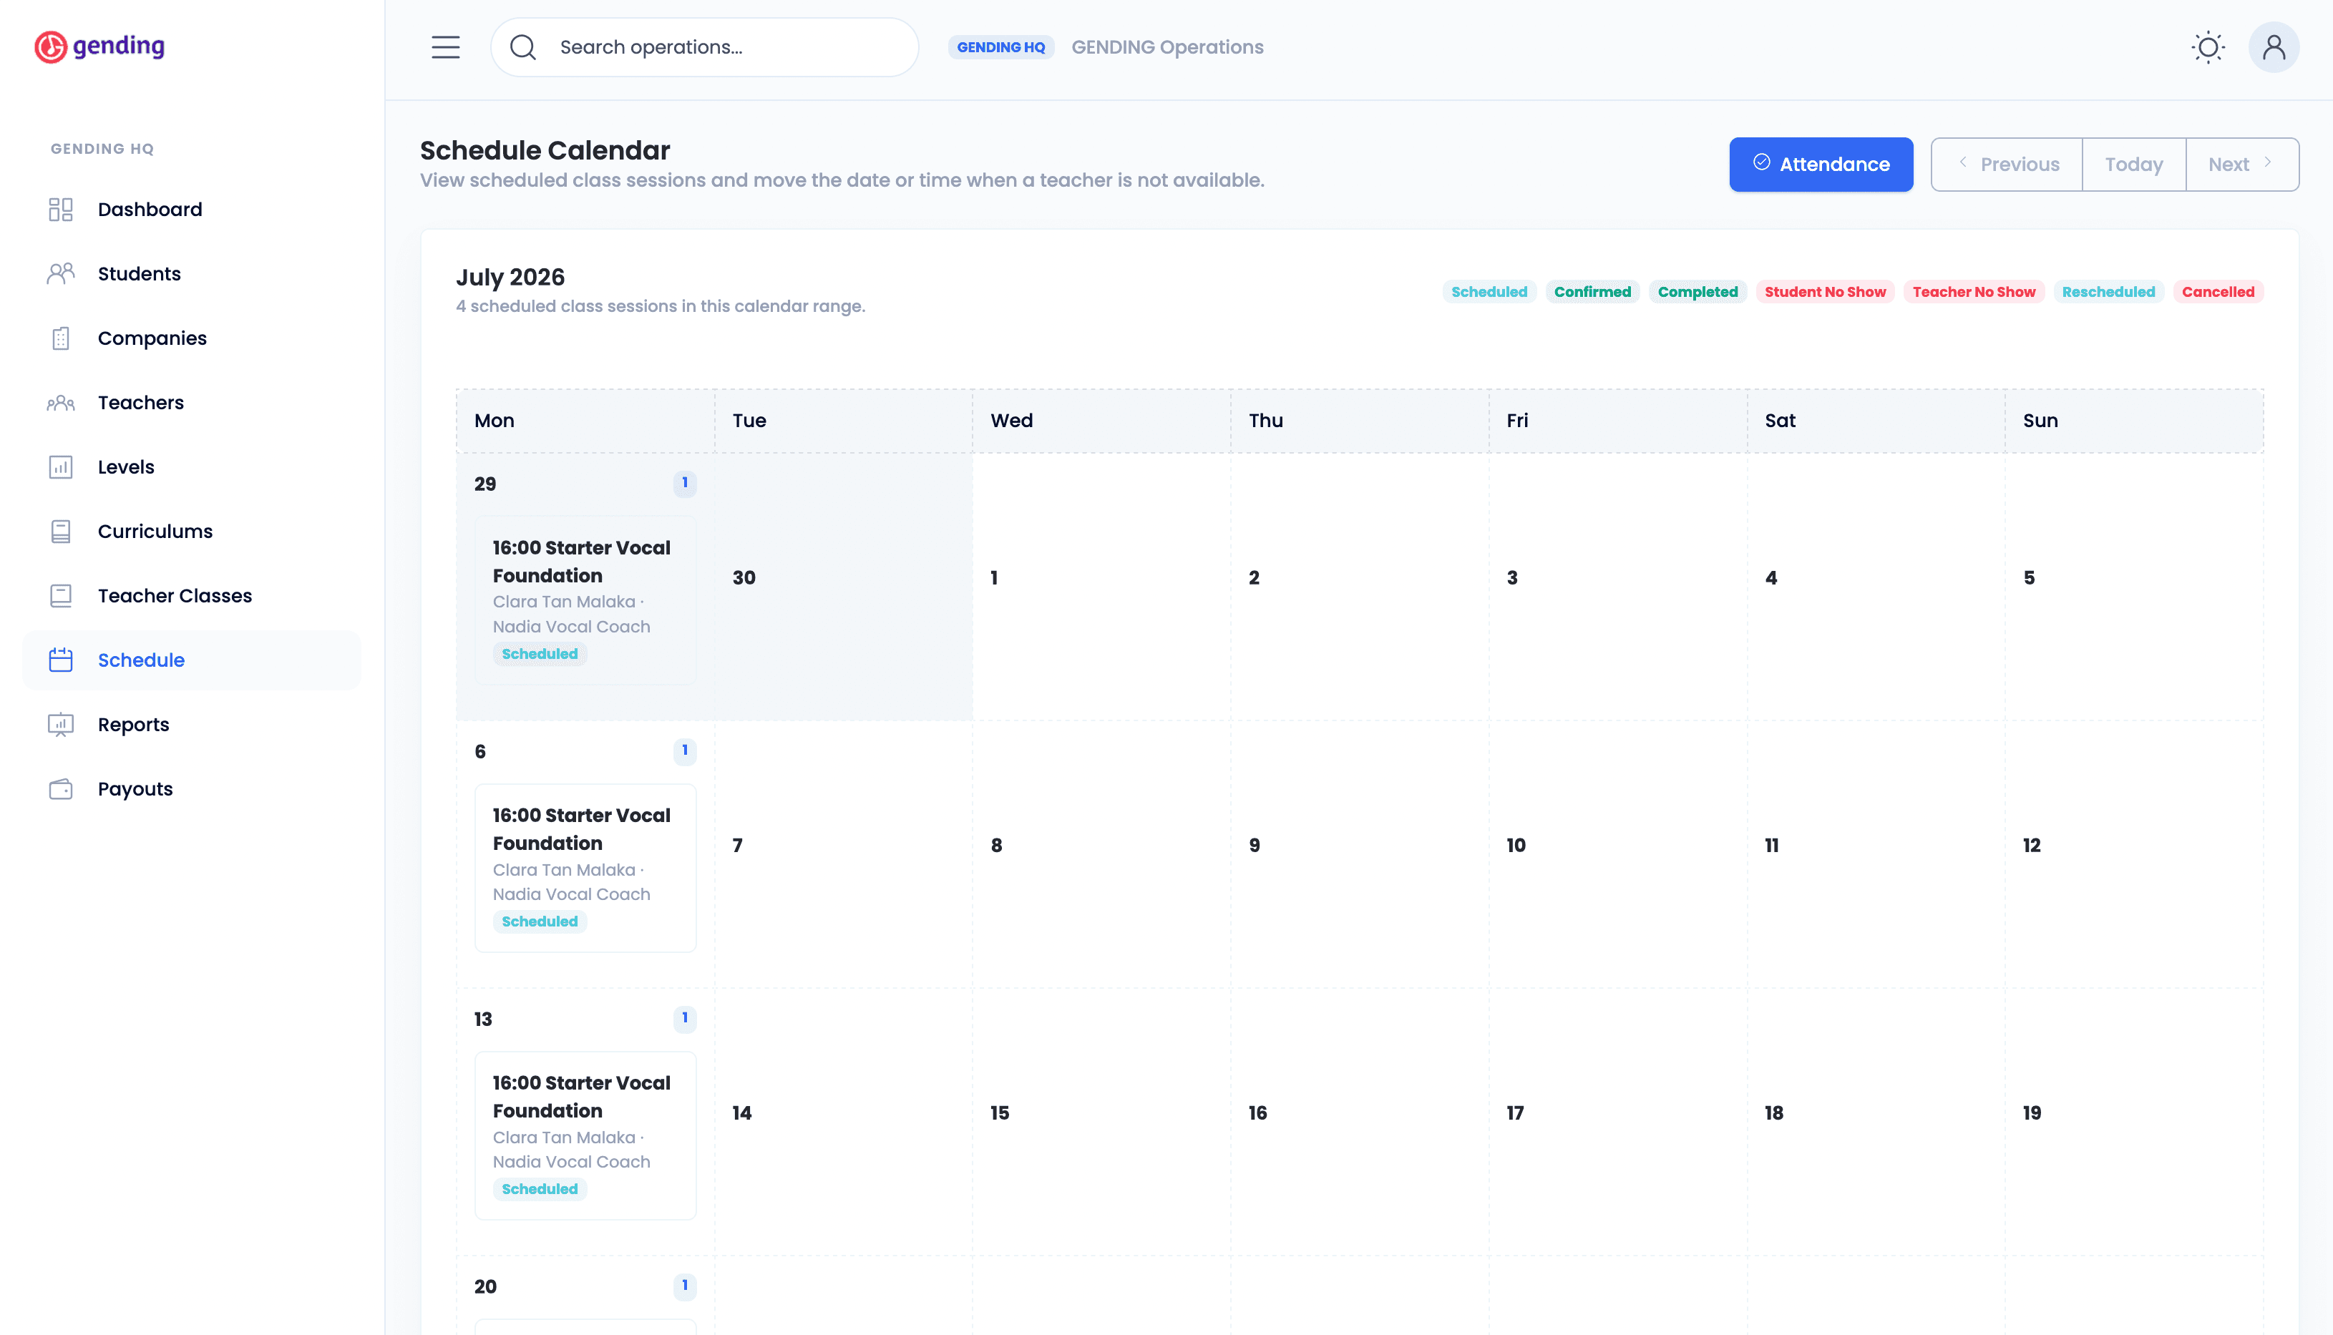Click the Students people icon
The image size is (2333, 1335).
click(x=61, y=274)
